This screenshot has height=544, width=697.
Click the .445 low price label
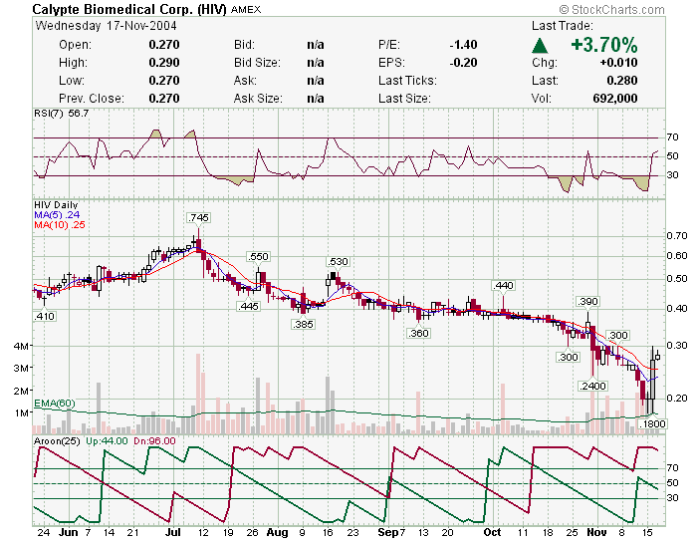tap(248, 306)
